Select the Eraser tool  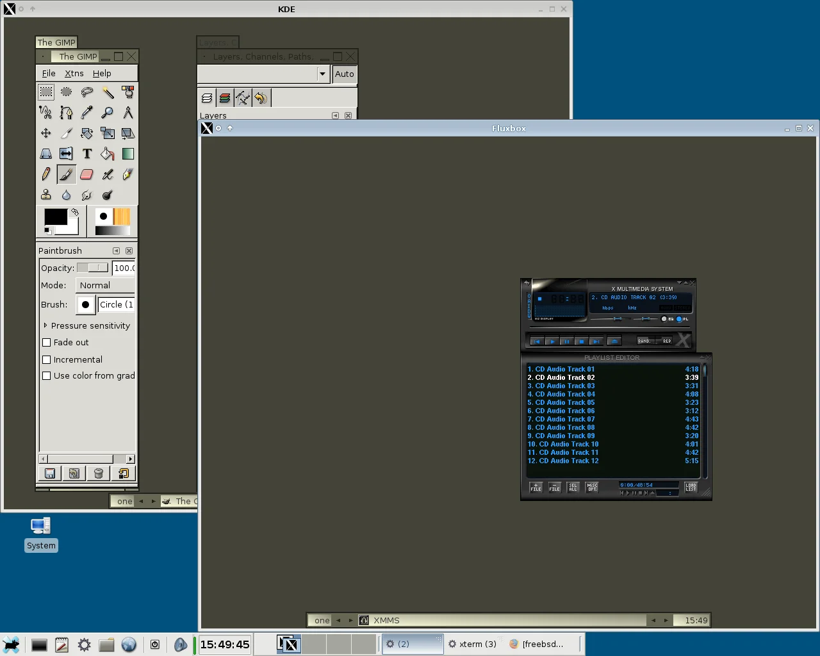click(x=87, y=174)
